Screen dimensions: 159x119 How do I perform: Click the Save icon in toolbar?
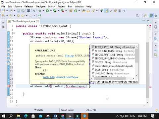point(18,11)
